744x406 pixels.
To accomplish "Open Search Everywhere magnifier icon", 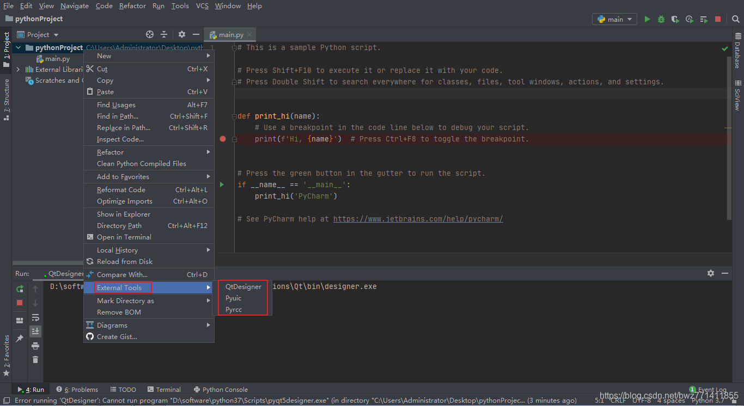I will pyautogui.click(x=735, y=19).
